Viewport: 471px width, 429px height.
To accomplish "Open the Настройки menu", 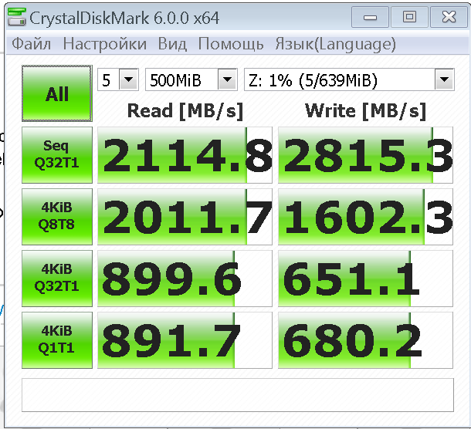I will [105, 44].
